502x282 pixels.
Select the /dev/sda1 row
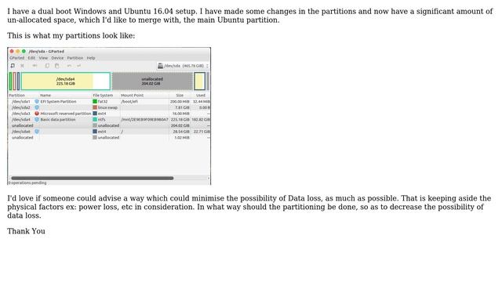coord(109,101)
